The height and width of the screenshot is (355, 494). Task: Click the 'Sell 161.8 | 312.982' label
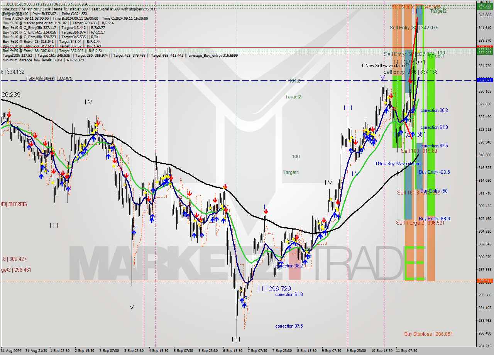[418, 193]
